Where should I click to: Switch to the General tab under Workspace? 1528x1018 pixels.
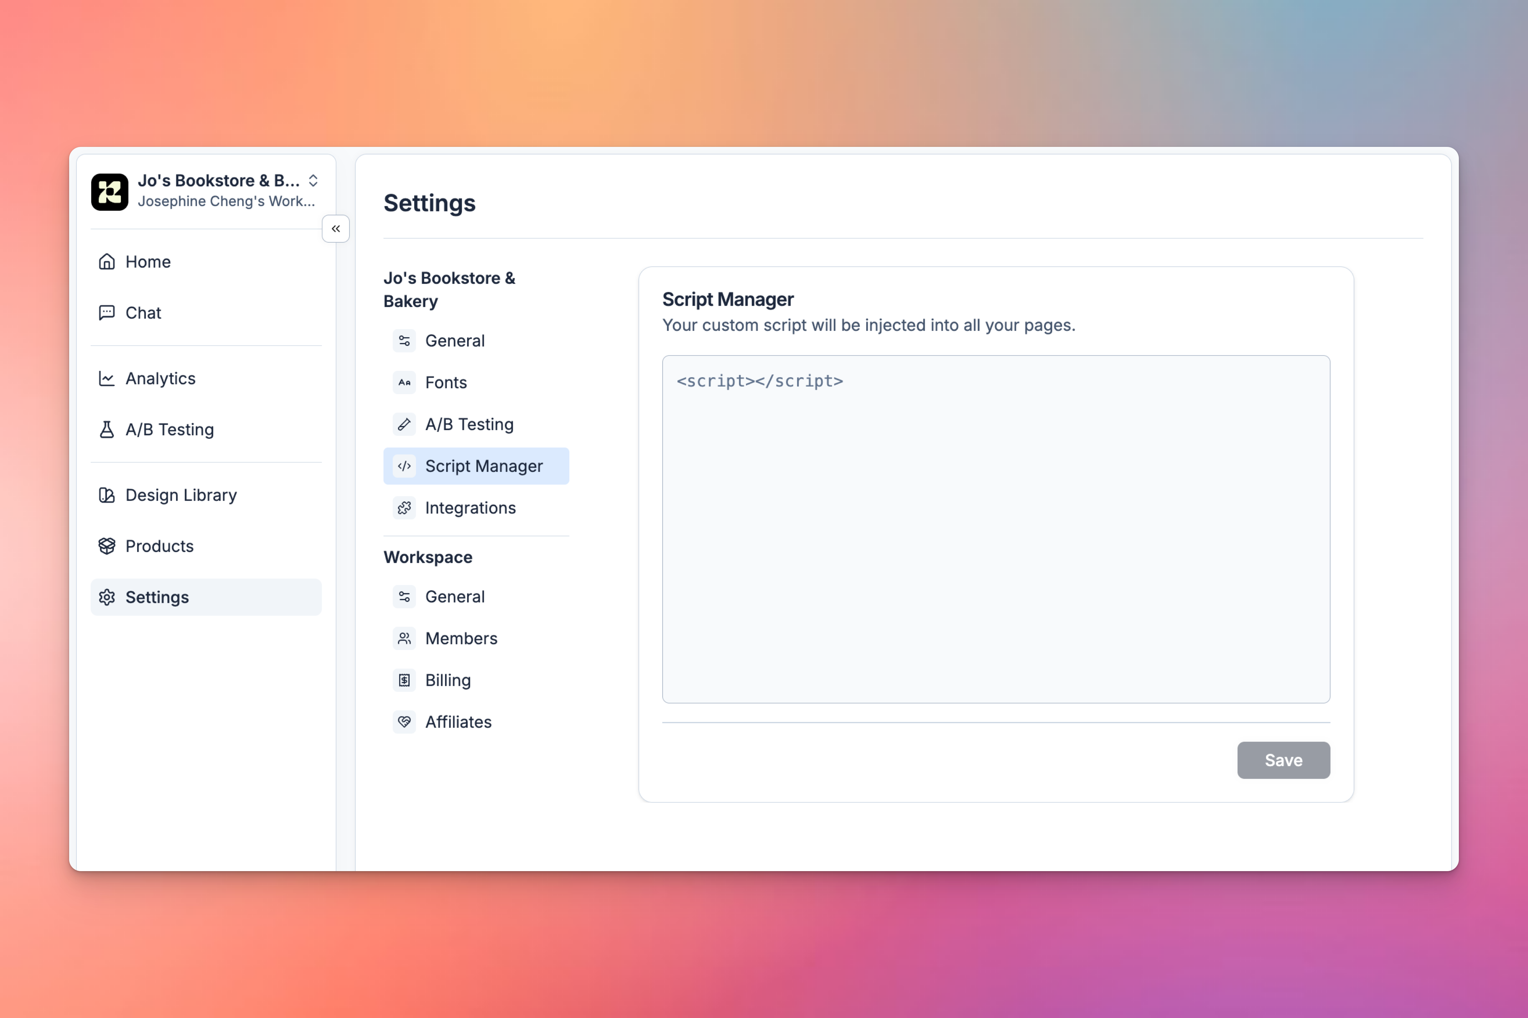455,596
